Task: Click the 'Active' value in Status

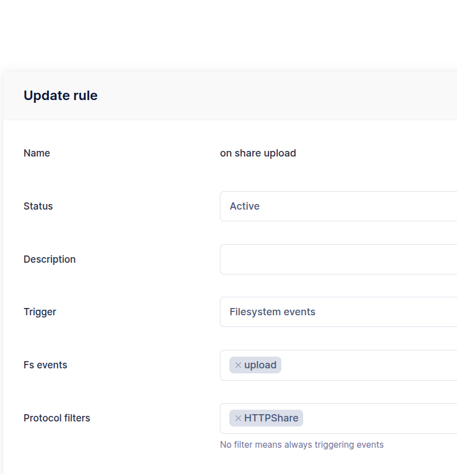Action: coord(244,206)
